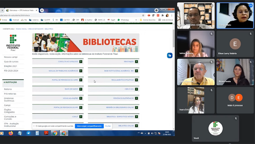Open the Sistema bookmark
The image size is (255, 144).
[x=34, y=20]
